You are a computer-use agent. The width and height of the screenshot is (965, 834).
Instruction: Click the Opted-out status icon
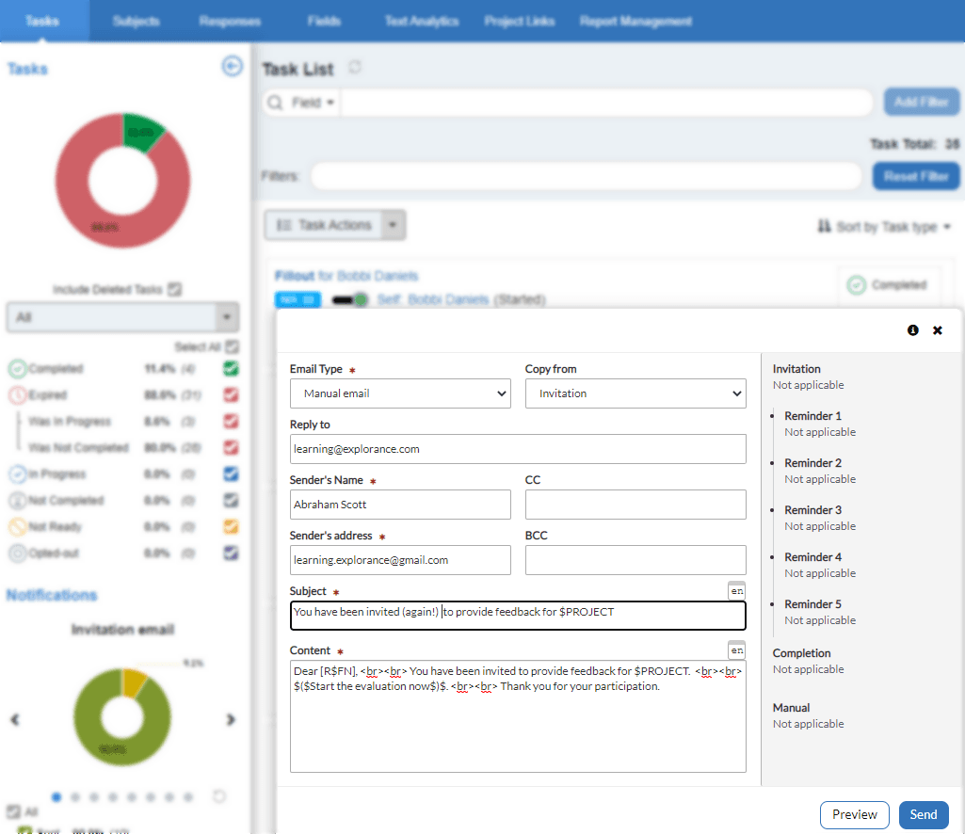tap(17, 553)
